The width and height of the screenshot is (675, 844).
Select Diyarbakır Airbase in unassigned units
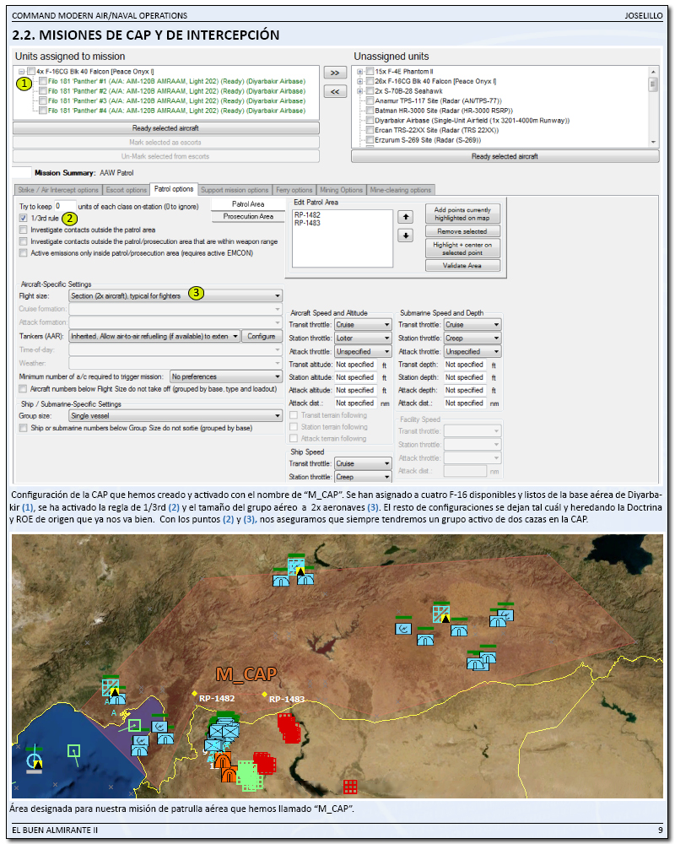pos(472,121)
